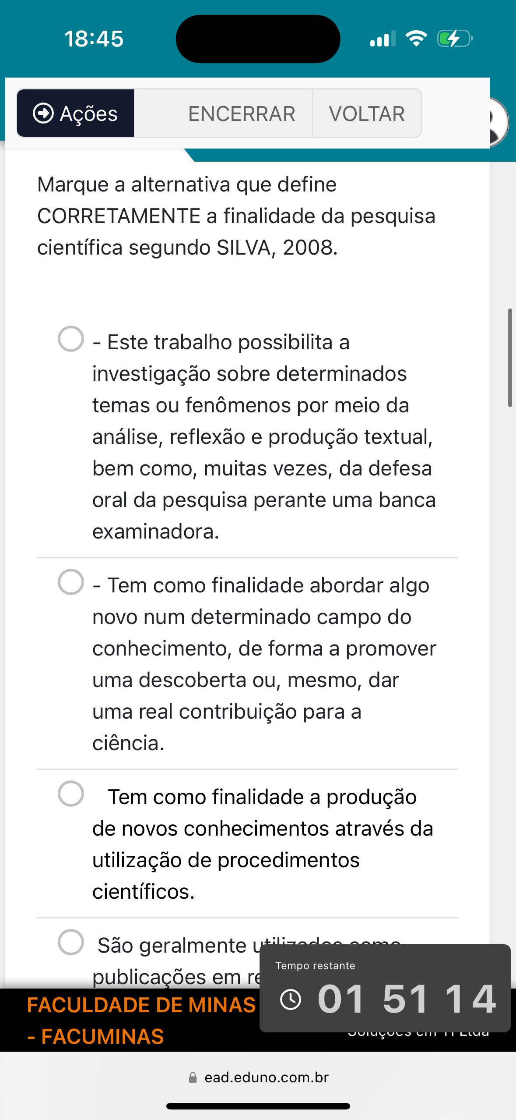Tap the ead.eduno.com.br address bar
Image resolution: width=516 pixels, height=1120 pixels.
coord(266,1077)
